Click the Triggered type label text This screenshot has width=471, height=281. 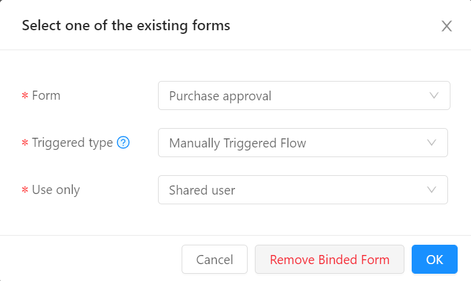73,143
